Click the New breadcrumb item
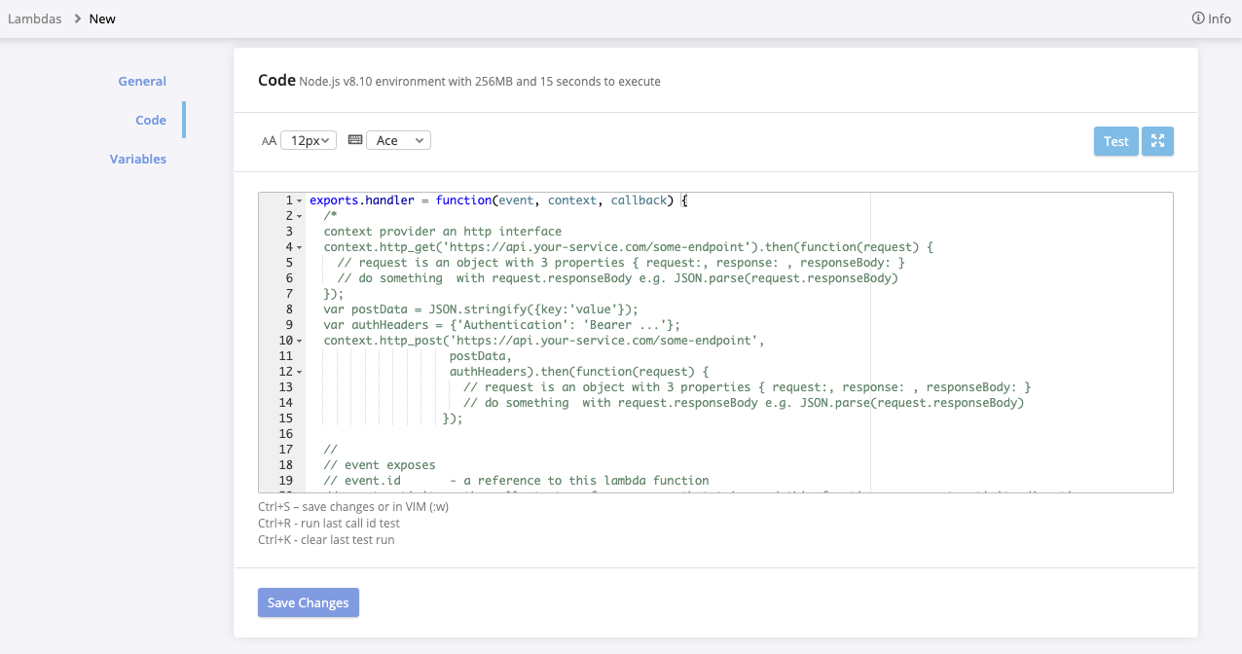 coord(102,18)
